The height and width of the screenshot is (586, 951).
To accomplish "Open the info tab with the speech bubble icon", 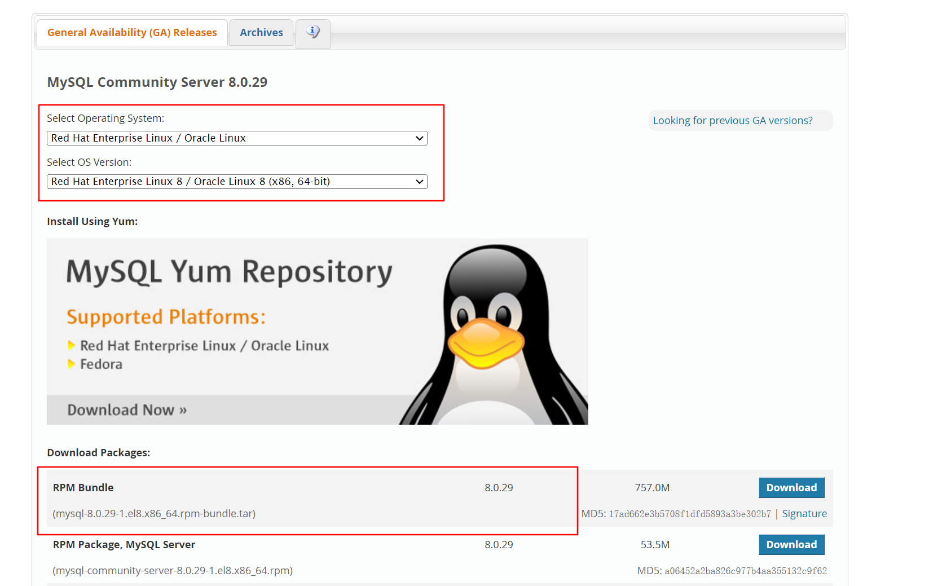I will pyautogui.click(x=313, y=33).
